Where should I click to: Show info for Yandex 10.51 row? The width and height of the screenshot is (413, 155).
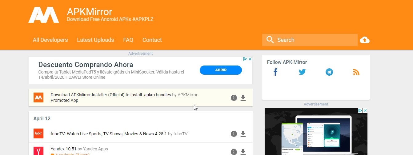coord(234,152)
